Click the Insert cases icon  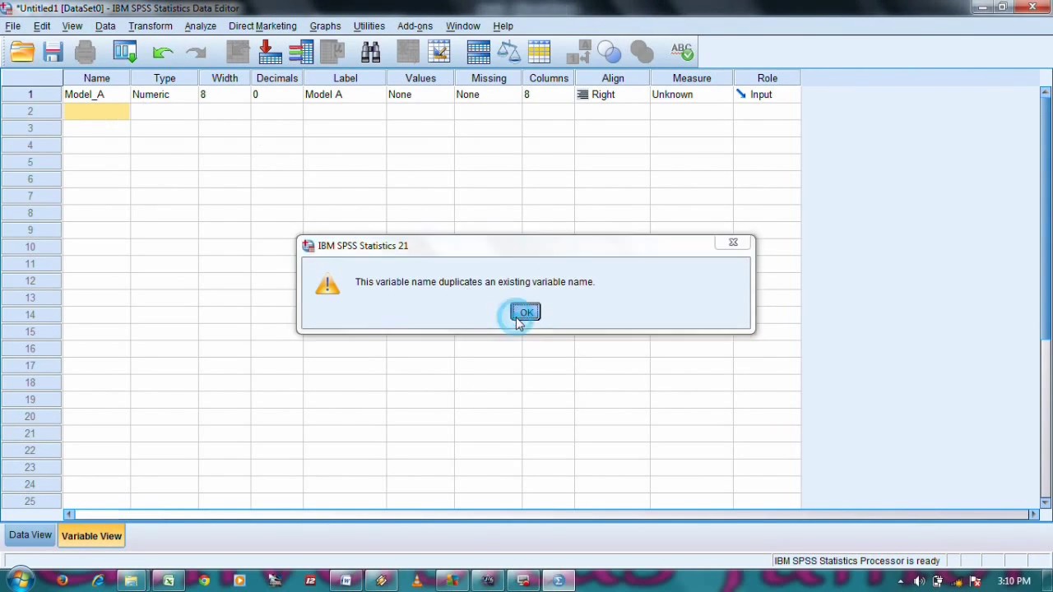click(x=408, y=53)
